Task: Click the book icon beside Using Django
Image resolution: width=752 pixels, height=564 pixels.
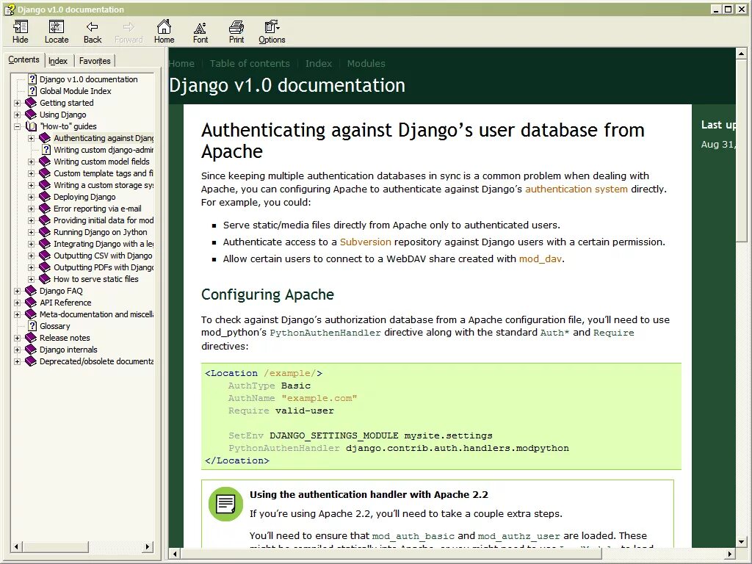Action: 31,115
